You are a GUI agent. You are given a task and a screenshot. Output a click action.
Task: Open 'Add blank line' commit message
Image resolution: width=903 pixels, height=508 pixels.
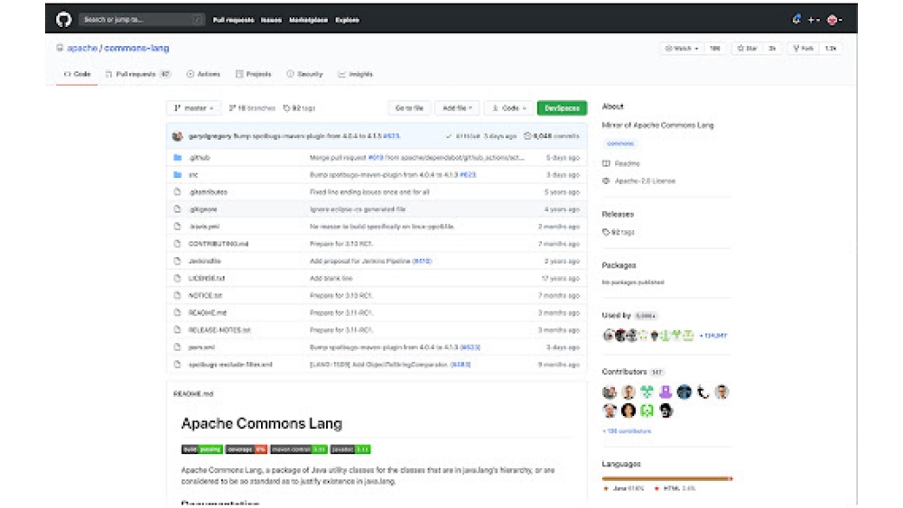point(331,279)
